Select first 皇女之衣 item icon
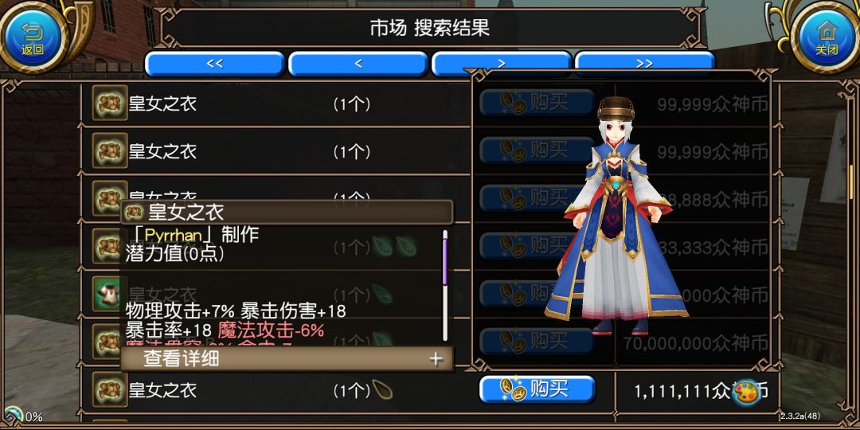 (x=110, y=103)
